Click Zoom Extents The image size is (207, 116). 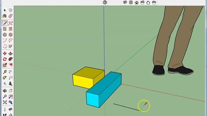[x=5, y=102]
